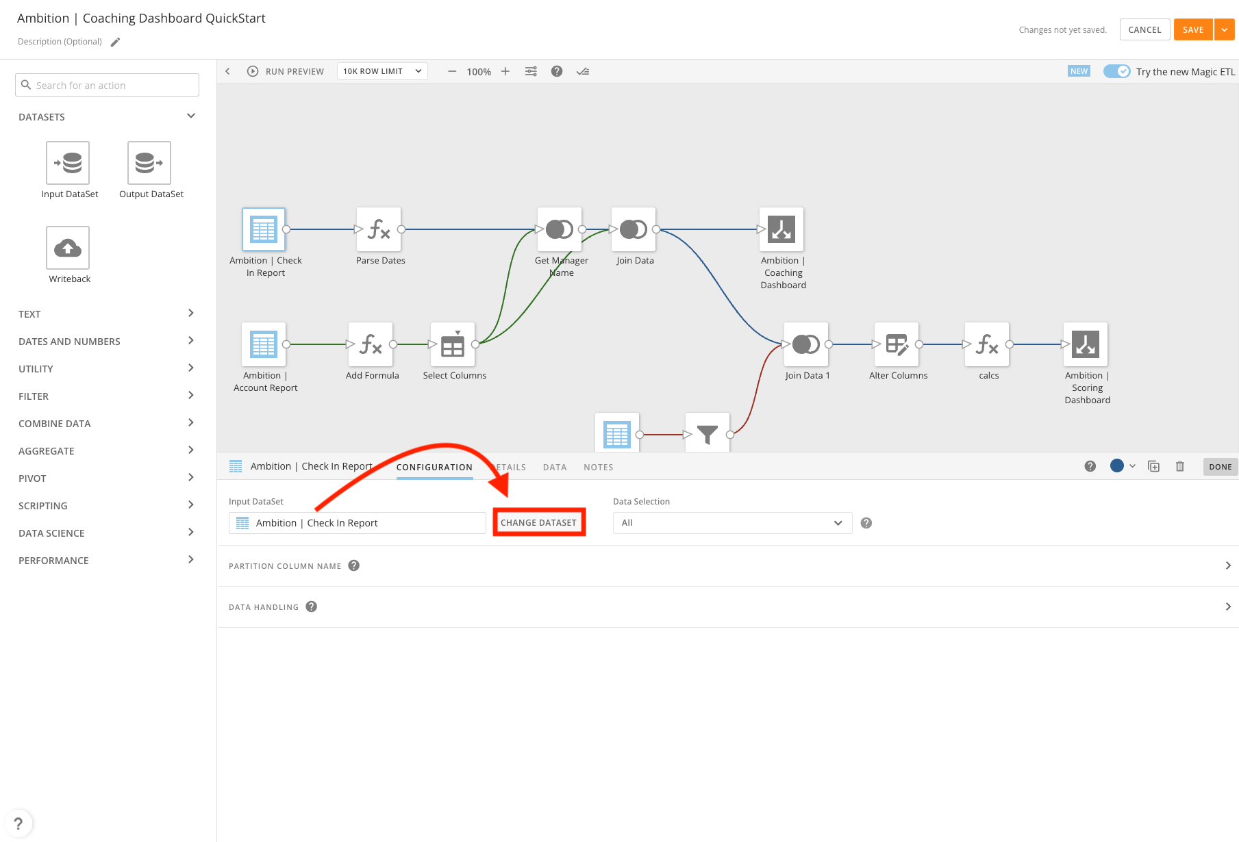The height and width of the screenshot is (842, 1239).
Task: Open Data Selection help icon
Action: 866,523
